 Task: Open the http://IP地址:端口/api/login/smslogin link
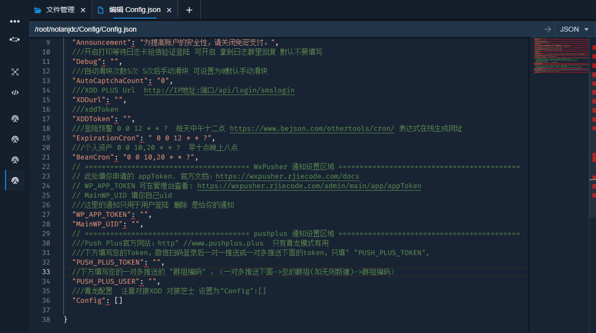219,91
